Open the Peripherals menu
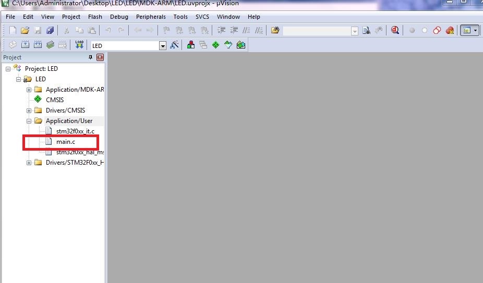The height and width of the screenshot is (283, 483). pyautogui.click(x=151, y=17)
